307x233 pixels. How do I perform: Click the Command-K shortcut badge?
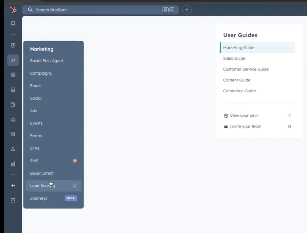coord(168,10)
